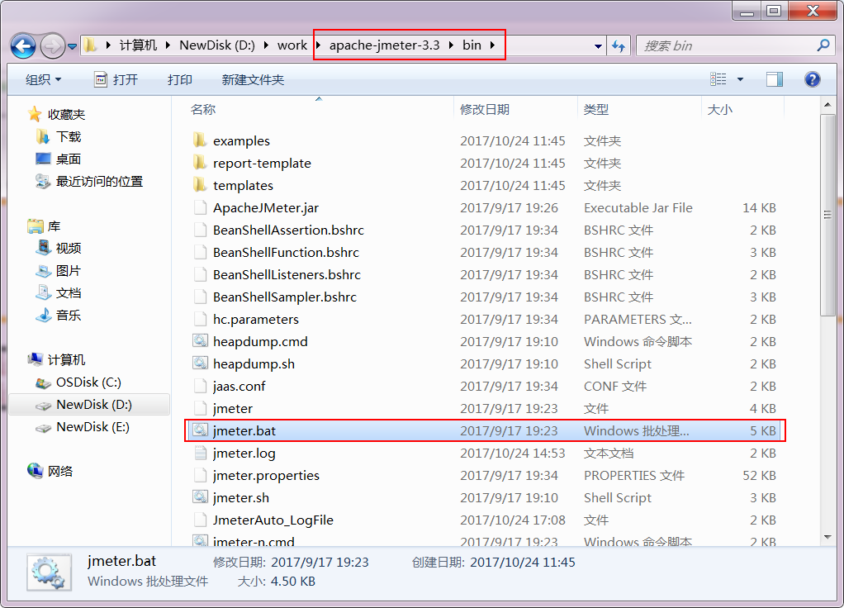Select the jaas.conf file
This screenshot has height=608, width=844.
point(239,386)
